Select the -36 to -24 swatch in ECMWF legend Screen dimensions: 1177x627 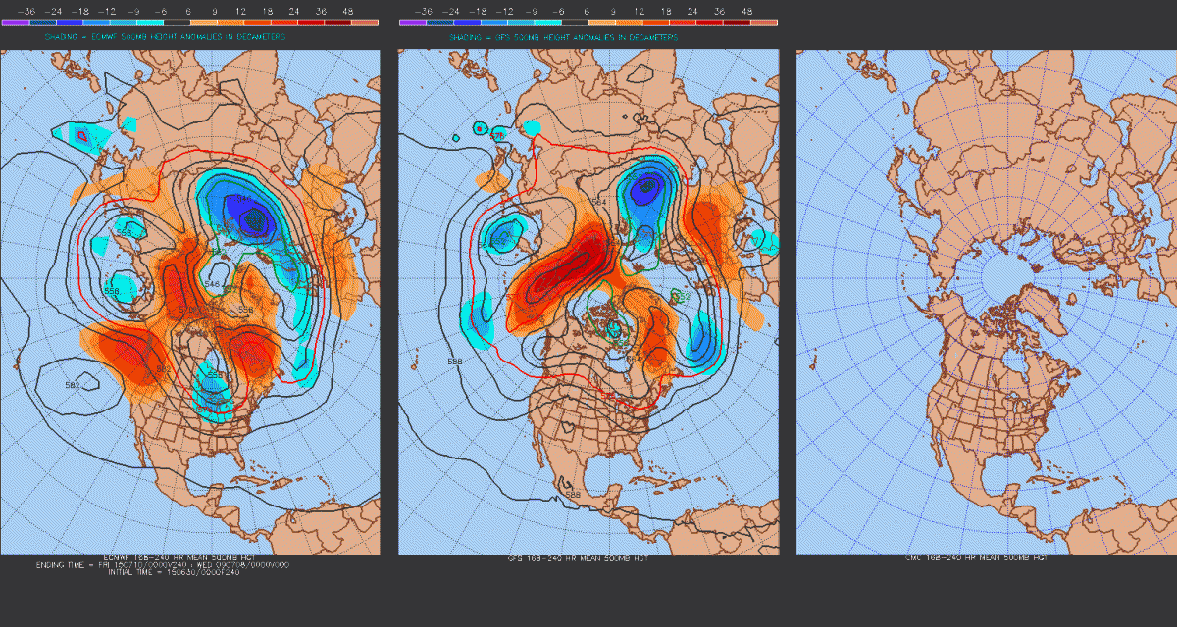pos(43,23)
